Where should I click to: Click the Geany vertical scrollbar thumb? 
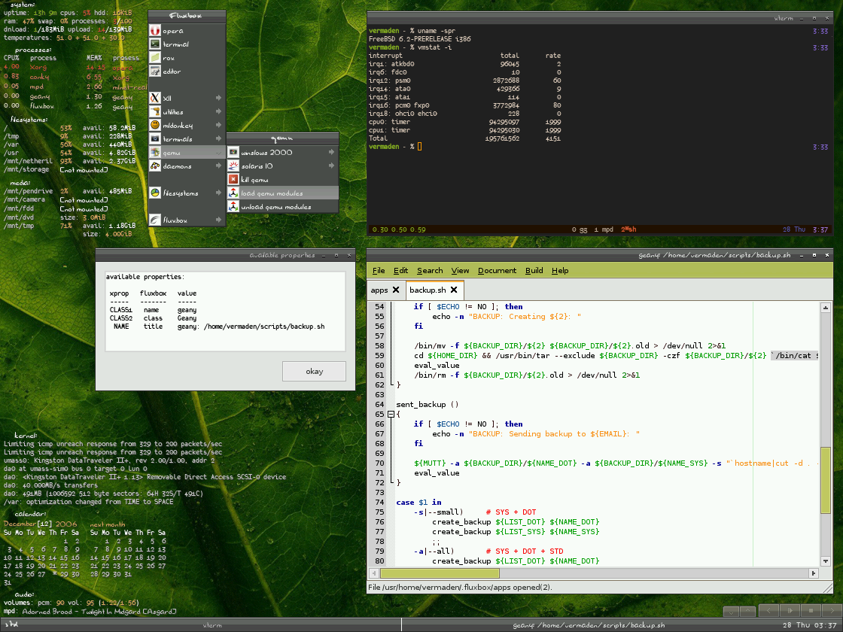(x=826, y=482)
